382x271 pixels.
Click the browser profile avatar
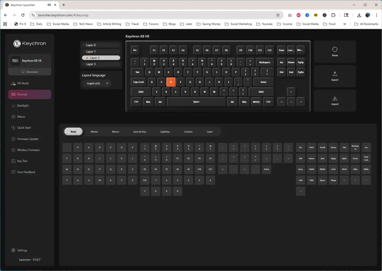pos(368,15)
